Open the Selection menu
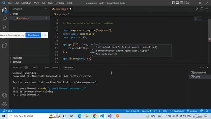The height and width of the screenshot is (119, 211). click(x=26, y=3)
